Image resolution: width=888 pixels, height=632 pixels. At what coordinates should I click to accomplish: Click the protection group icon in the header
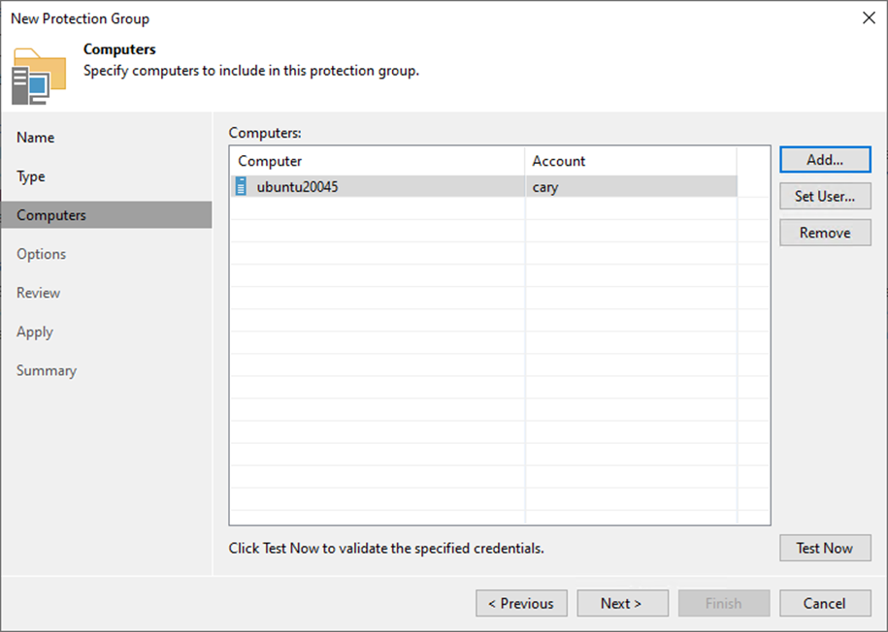click(x=37, y=78)
